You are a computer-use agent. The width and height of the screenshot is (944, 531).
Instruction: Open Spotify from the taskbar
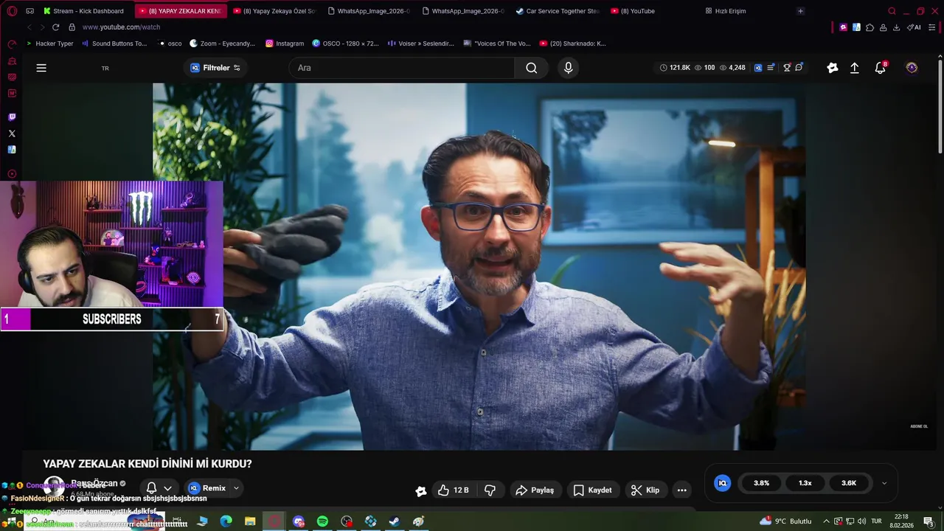click(x=322, y=521)
